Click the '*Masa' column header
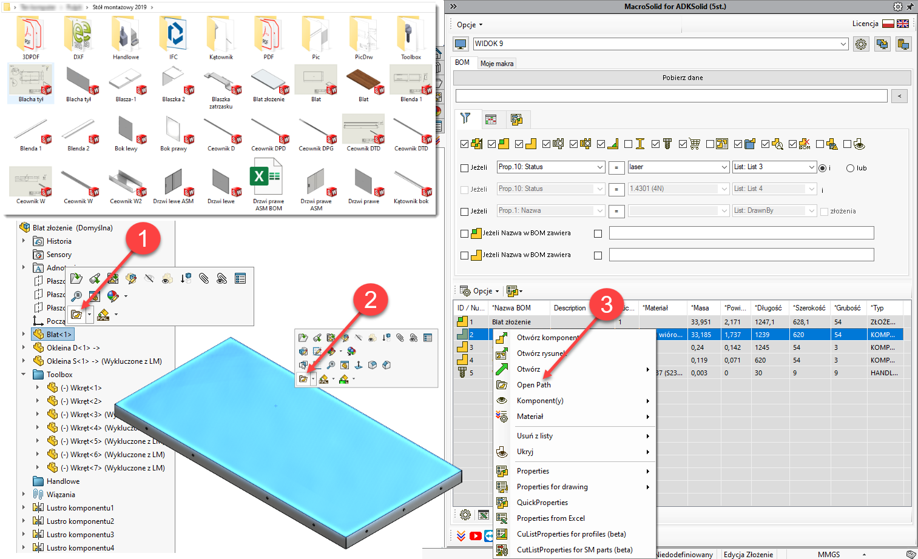Screen dimensions: 918x559 pyautogui.click(x=700, y=308)
